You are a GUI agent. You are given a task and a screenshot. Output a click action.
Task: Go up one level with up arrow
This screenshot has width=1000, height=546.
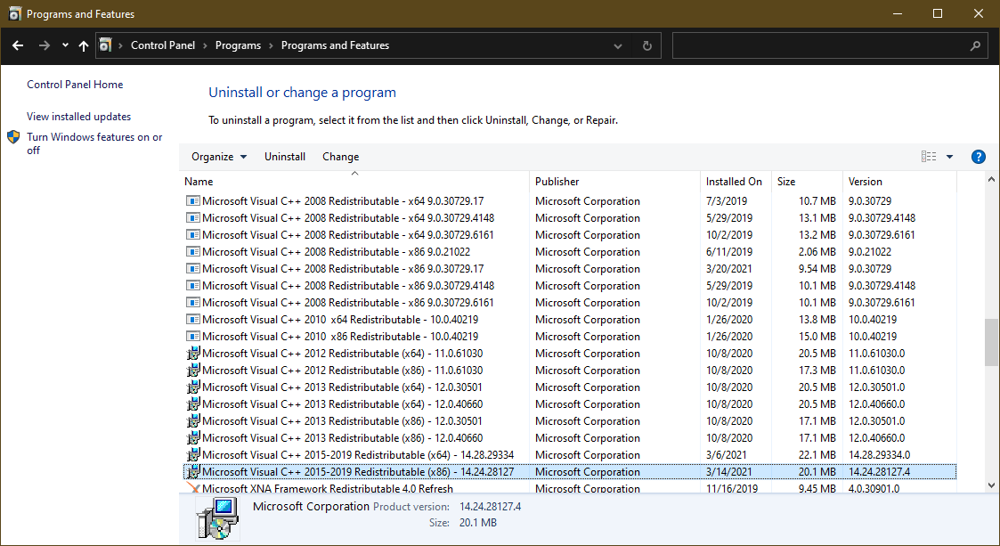pyautogui.click(x=84, y=45)
